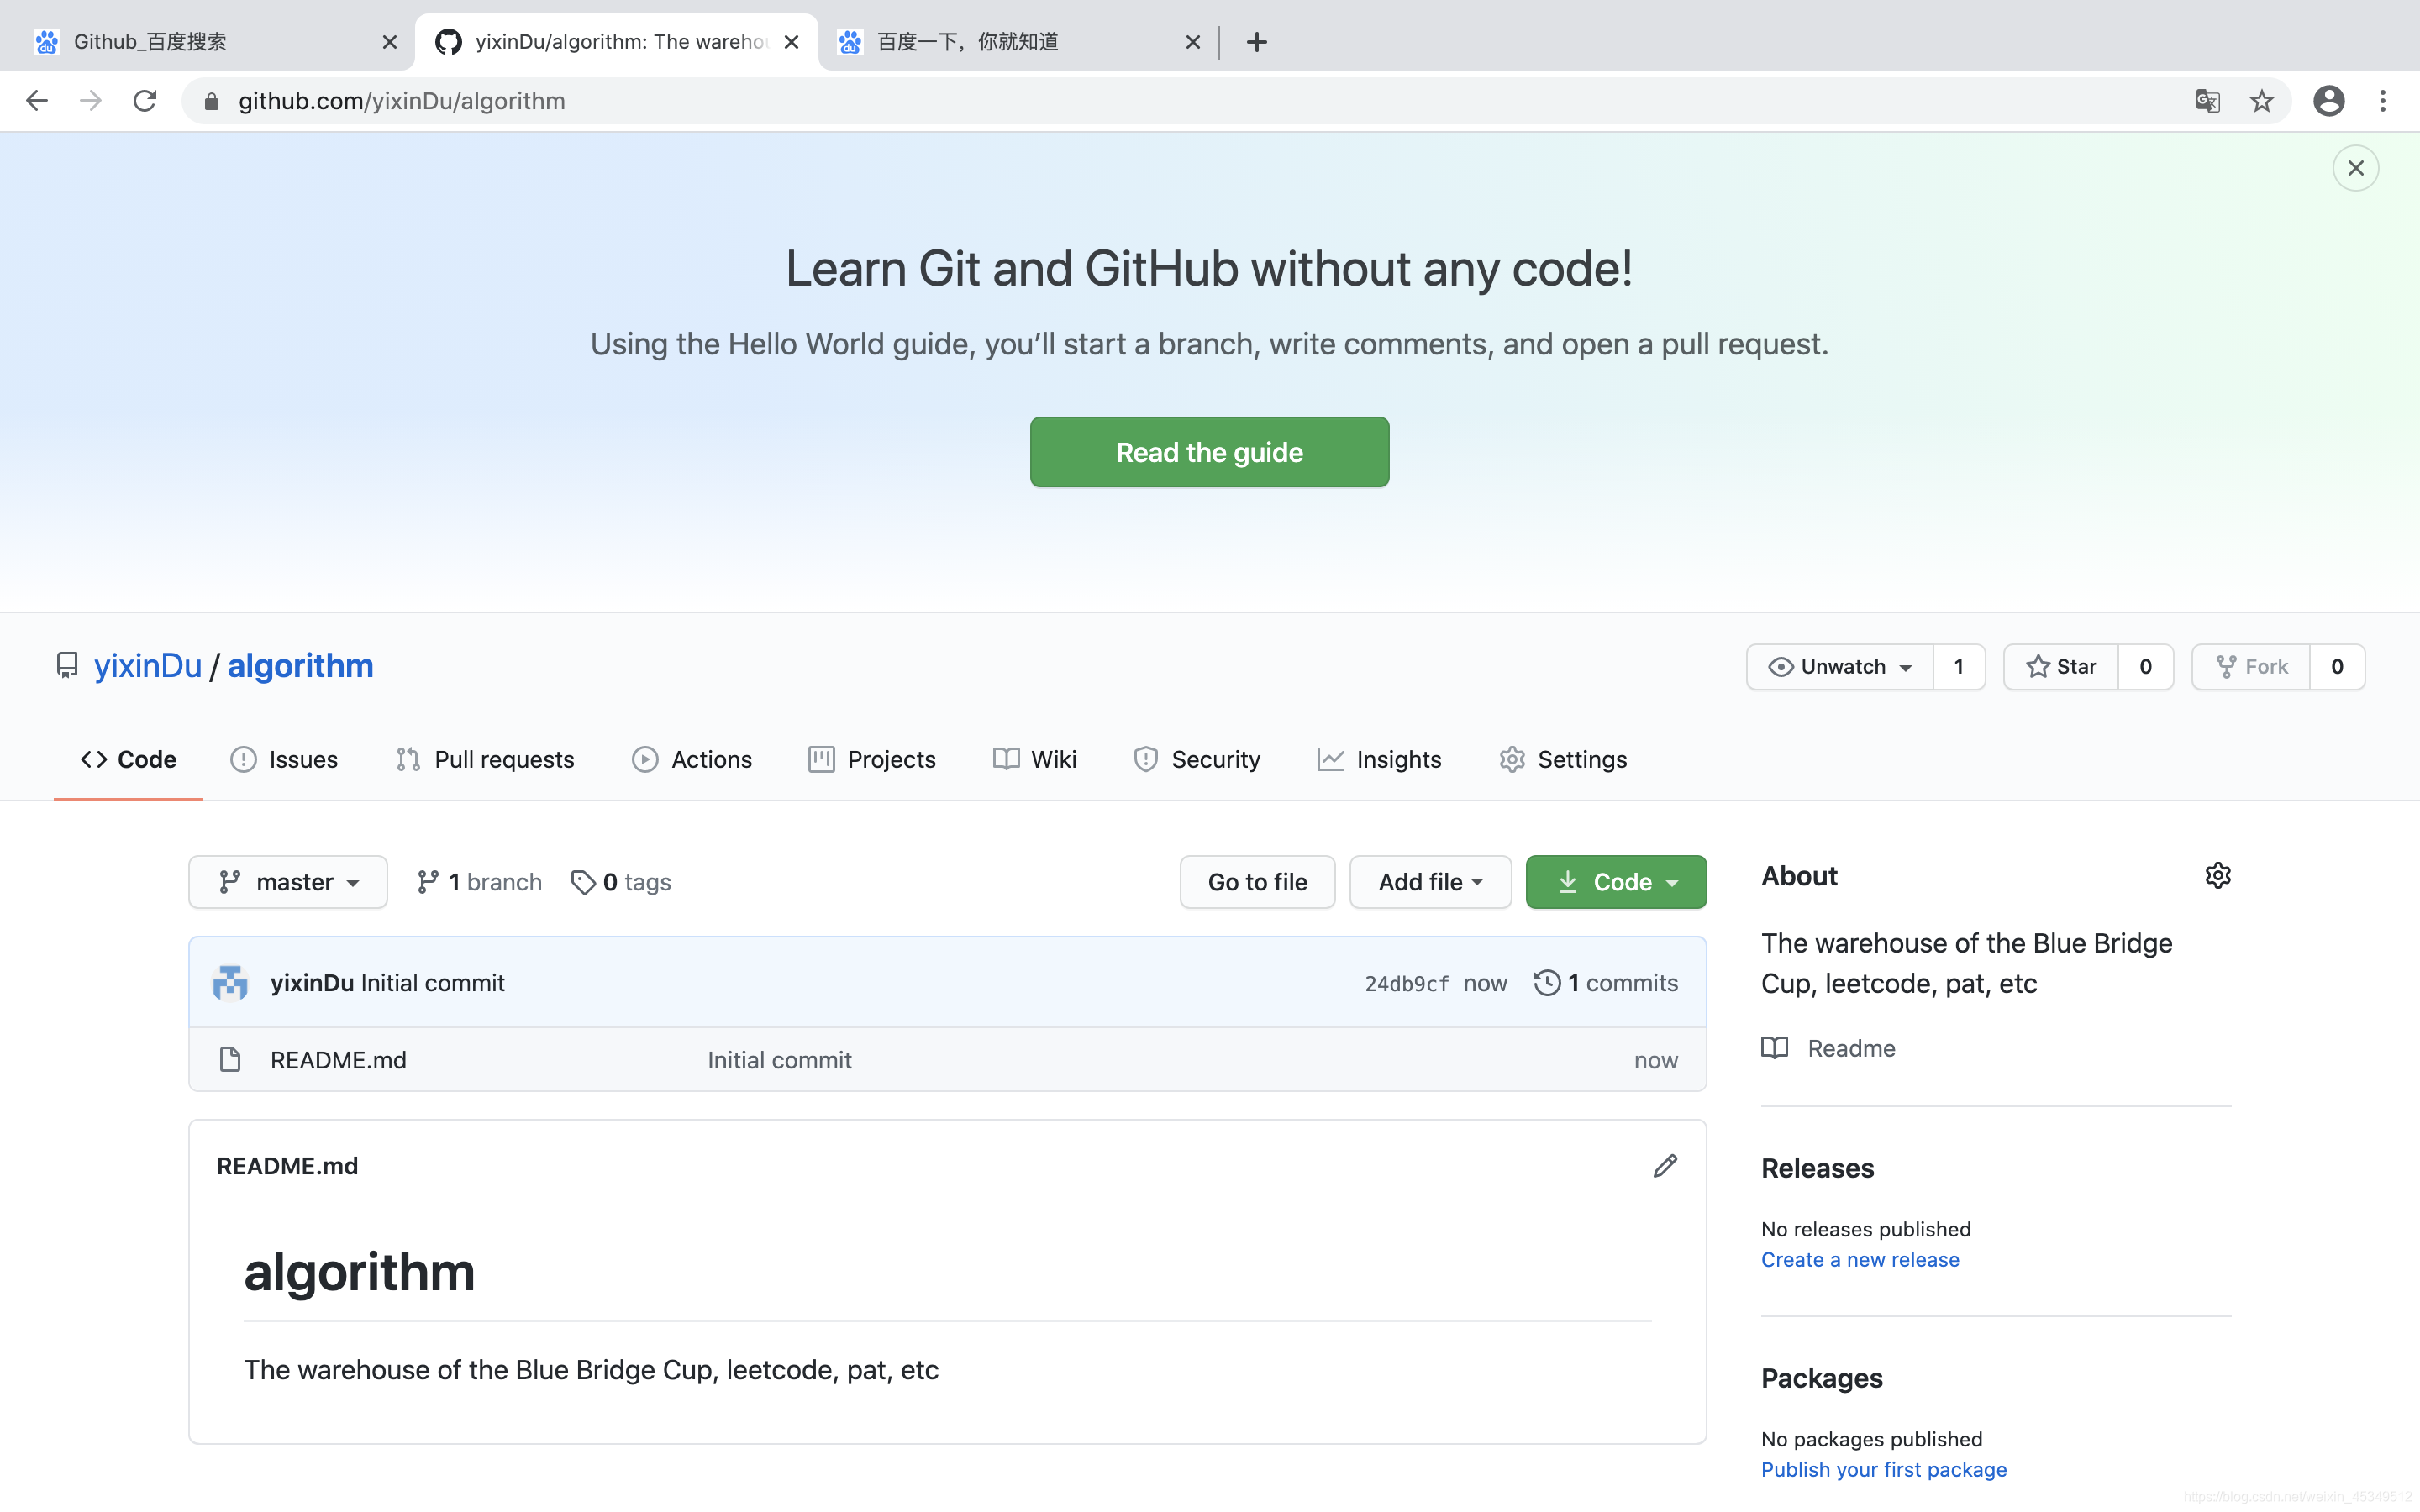This screenshot has width=2420, height=1512.
Task: Open the Pull requests tab
Action: (x=486, y=759)
